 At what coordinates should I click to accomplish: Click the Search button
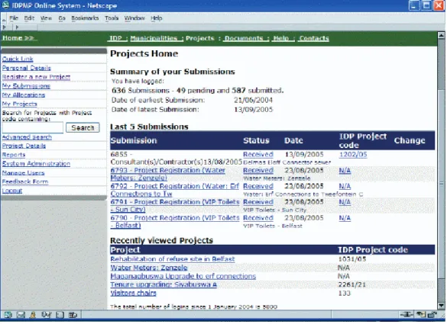(83, 128)
